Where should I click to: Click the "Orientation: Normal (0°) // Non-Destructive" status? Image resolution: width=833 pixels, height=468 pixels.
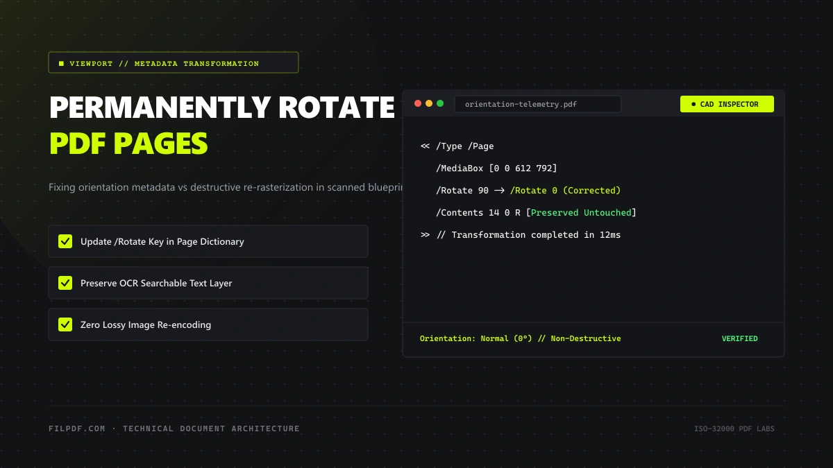pyautogui.click(x=520, y=339)
